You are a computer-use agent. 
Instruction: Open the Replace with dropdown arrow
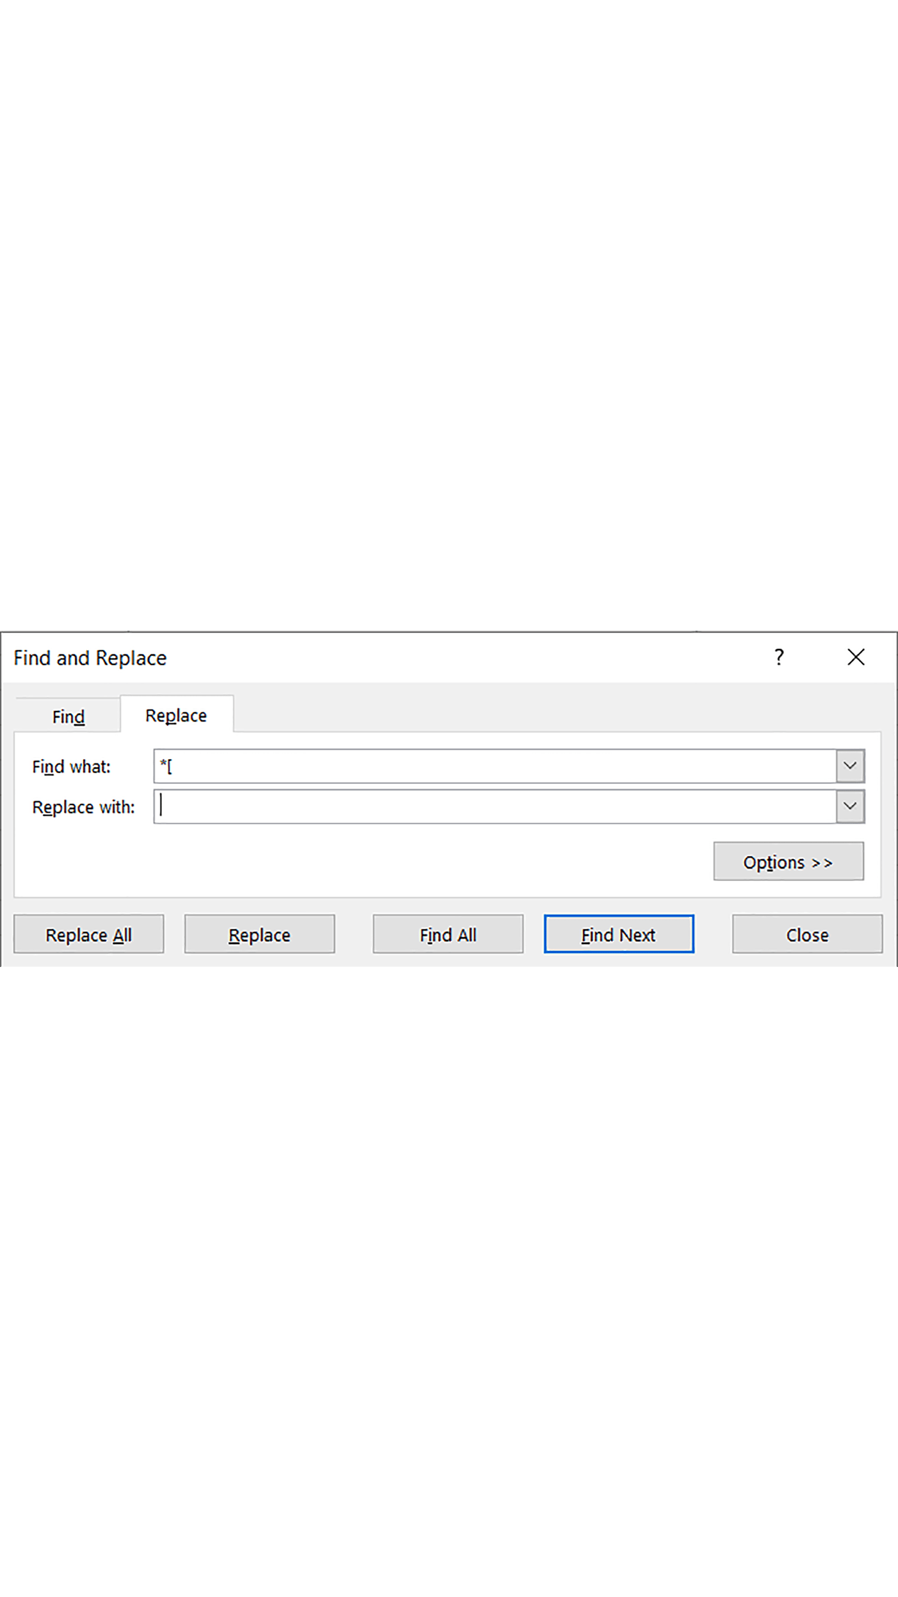(850, 806)
